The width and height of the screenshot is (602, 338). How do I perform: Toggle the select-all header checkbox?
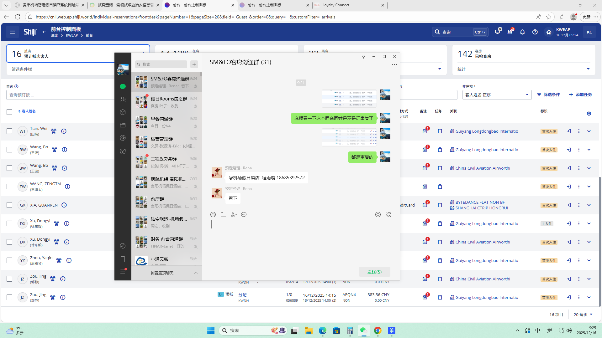pyautogui.click(x=9, y=112)
